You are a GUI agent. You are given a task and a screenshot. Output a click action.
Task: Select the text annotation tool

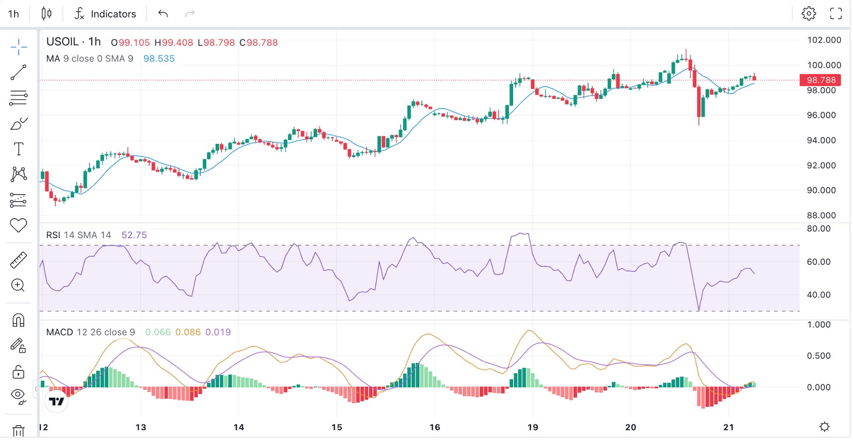coord(19,149)
